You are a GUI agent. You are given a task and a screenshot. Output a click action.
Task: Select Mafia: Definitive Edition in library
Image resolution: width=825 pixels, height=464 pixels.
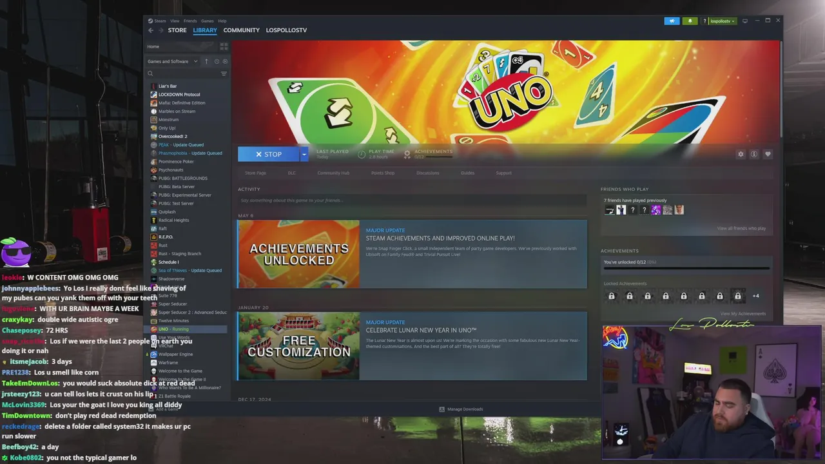[x=182, y=102]
